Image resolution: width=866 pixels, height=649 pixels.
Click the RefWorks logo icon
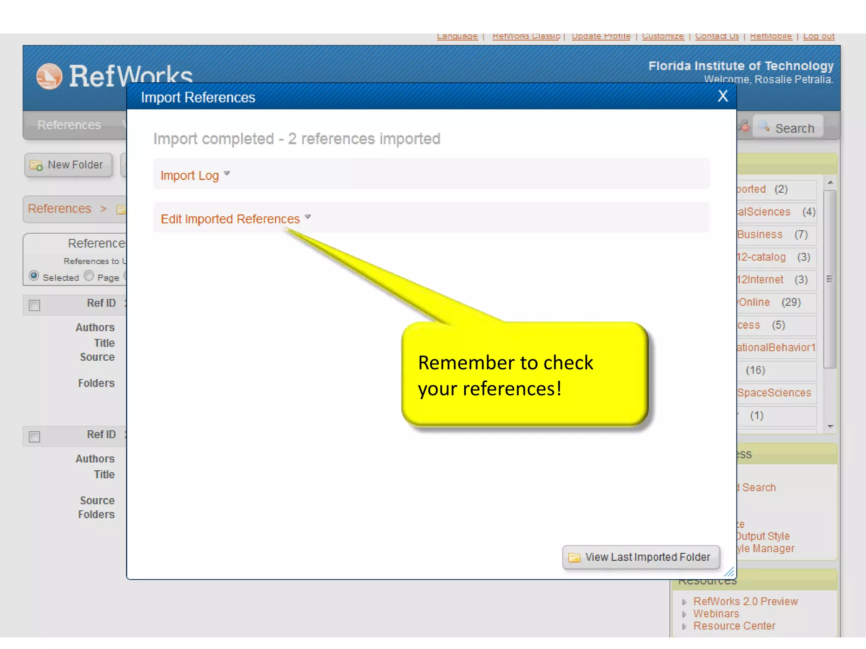click(49, 76)
